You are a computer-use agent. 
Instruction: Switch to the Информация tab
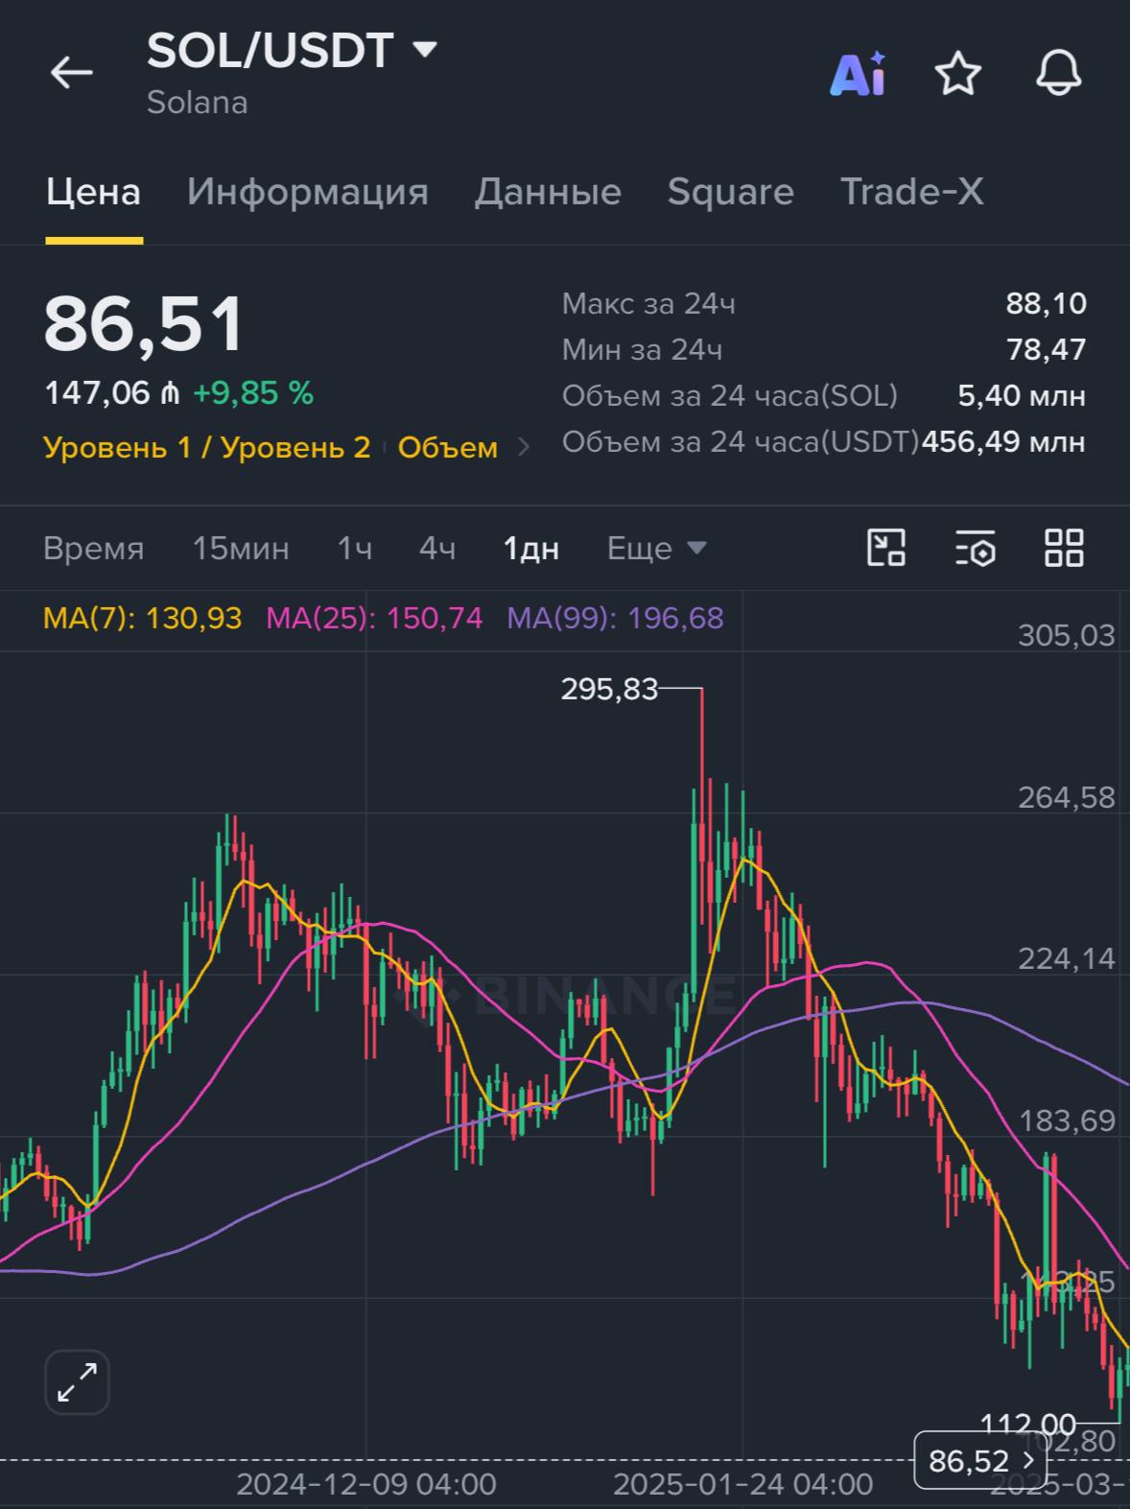[308, 192]
